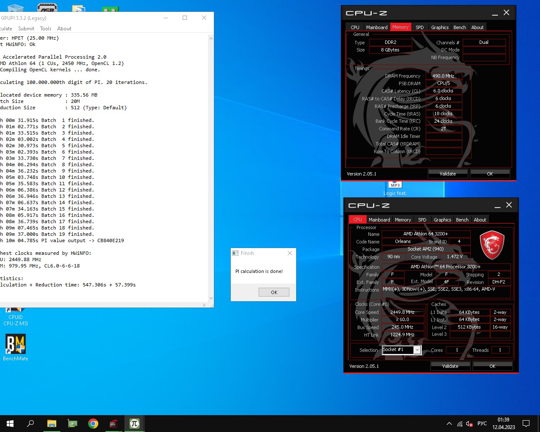Image resolution: width=540 pixels, height=432 pixels.
Task: Switch to Memory tab in lower CPU-Z
Action: click(403, 219)
